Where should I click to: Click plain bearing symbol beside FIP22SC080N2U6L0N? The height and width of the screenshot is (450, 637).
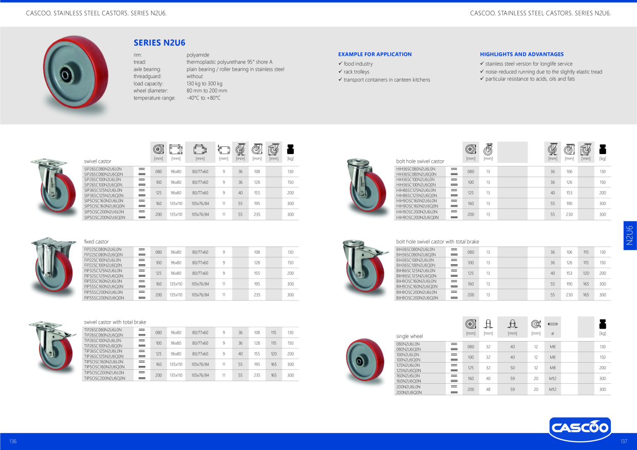(141, 249)
